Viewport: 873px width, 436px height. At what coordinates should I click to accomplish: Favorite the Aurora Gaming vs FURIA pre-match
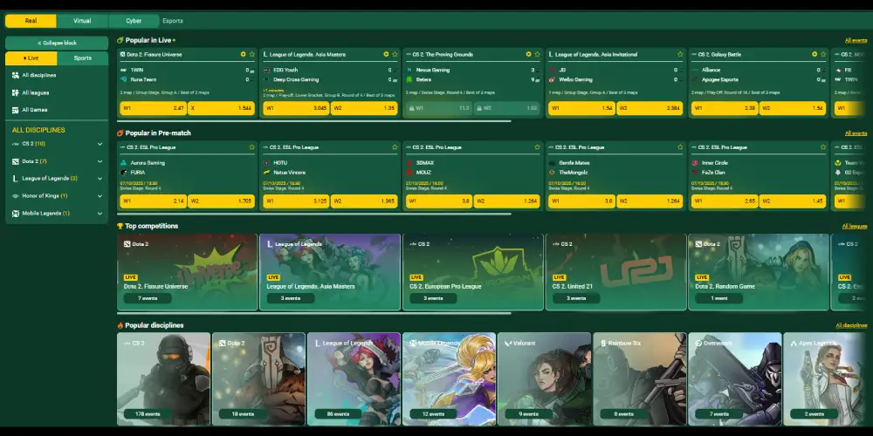pyautogui.click(x=251, y=147)
